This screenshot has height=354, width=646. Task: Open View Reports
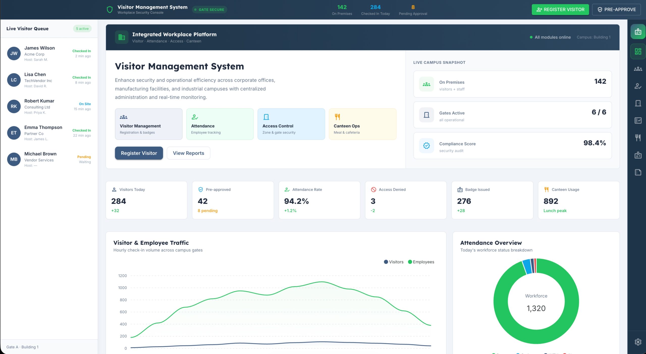coord(188,153)
